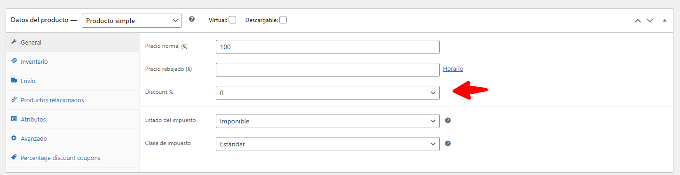Click help icon beside Estado del impuesto
This screenshot has height=175, width=680.
point(448,121)
